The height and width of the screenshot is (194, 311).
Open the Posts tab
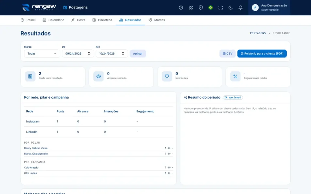click(x=78, y=20)
